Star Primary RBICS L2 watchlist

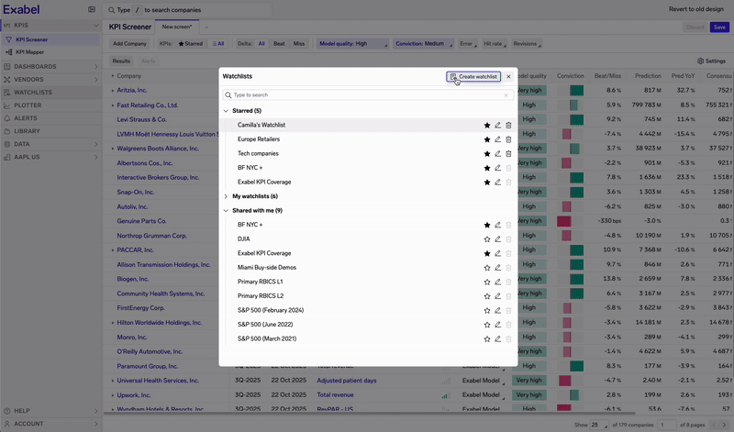click(487, 296)
